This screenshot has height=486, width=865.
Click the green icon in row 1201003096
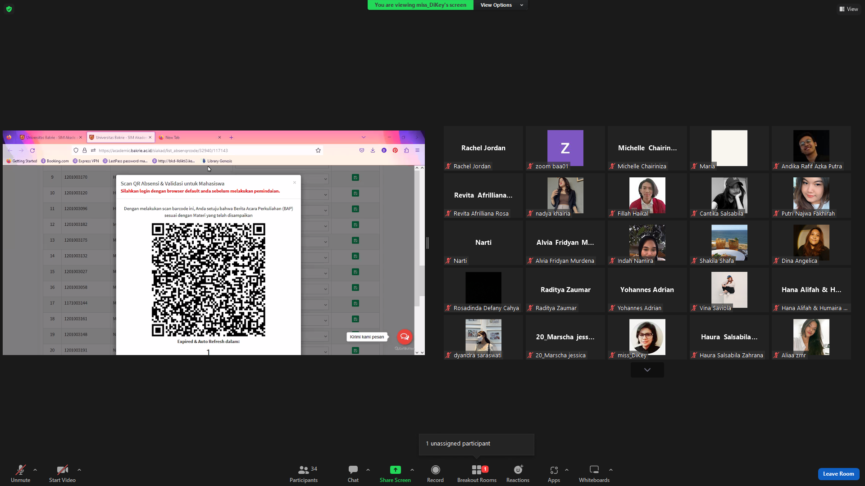click(x=355, y=209)
